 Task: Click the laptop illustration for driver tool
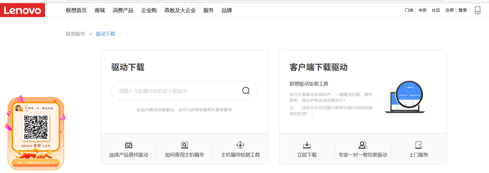pyautogui.click(x=405, y=97)
